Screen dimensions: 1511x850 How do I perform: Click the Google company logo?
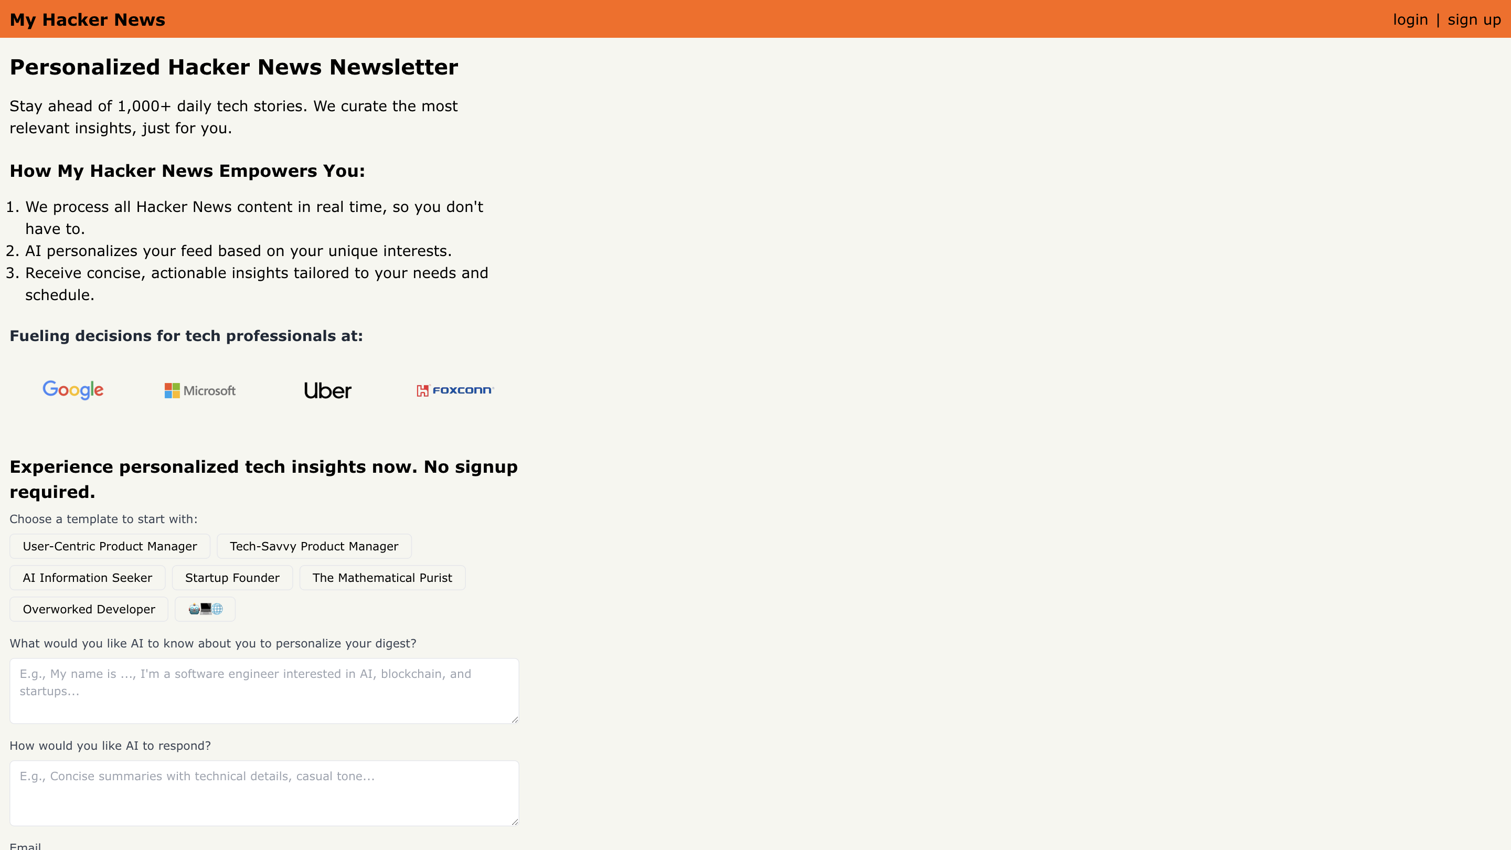(x=72, y=389)
